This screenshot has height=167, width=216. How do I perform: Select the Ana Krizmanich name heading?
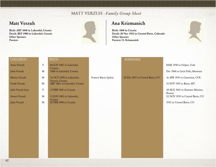click(x=128, y=23)
